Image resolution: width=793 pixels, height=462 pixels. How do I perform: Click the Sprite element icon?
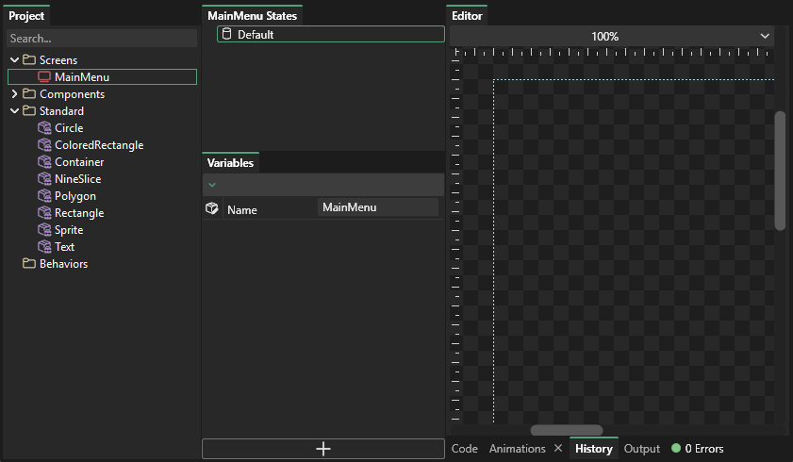(x=44, y=230)
